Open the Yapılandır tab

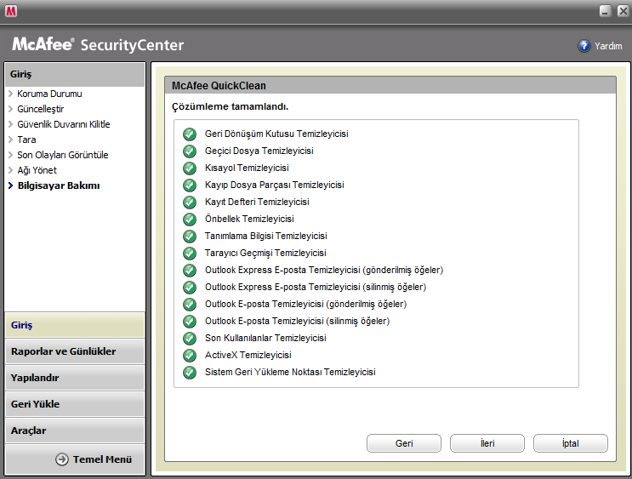pyautogui.click(x=75, y=378)
